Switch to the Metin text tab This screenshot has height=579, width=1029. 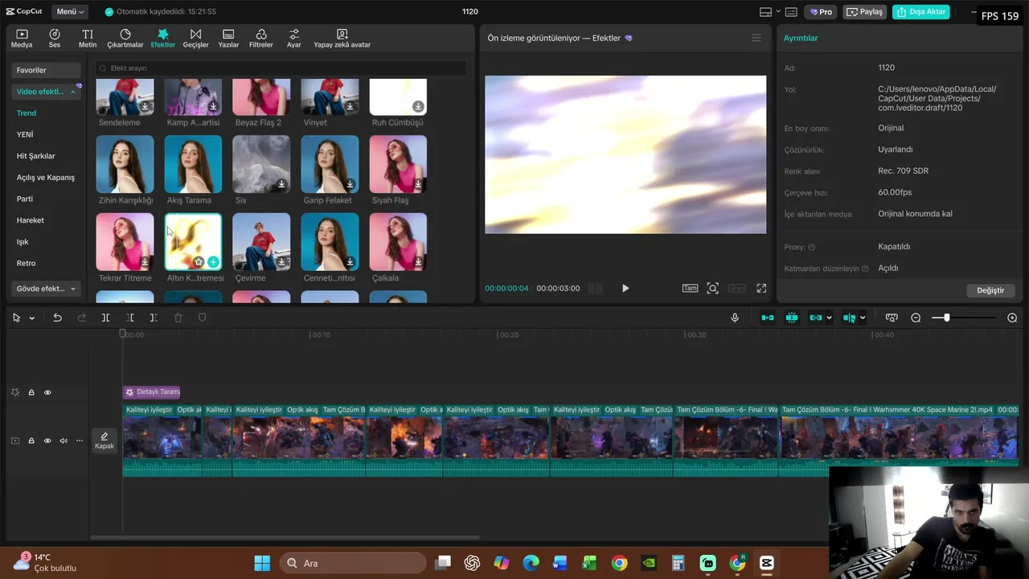click(x=88, y=39)
